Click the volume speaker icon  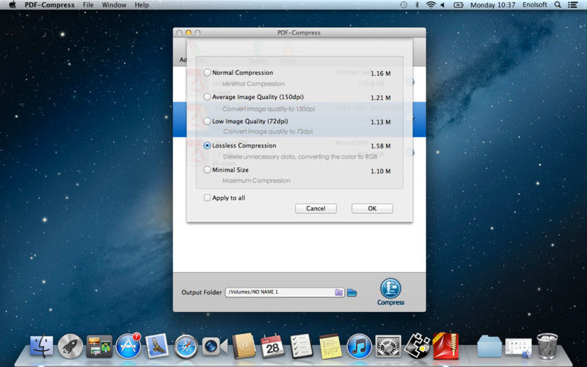442,5
